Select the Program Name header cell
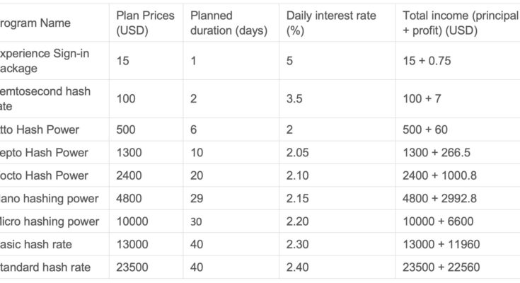Screen dimensions: 520x283 click(35, 23)
